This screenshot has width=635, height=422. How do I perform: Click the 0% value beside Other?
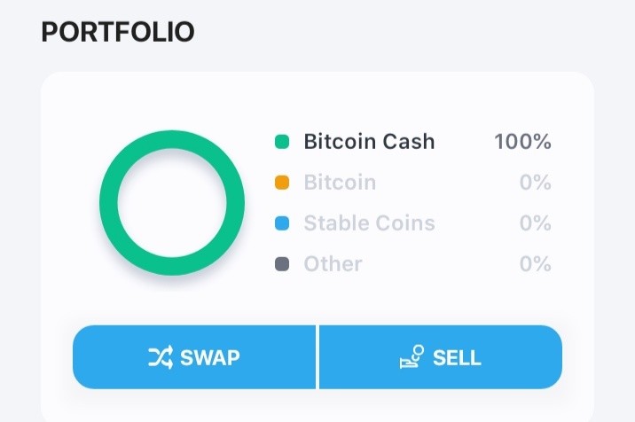point(536,263)
